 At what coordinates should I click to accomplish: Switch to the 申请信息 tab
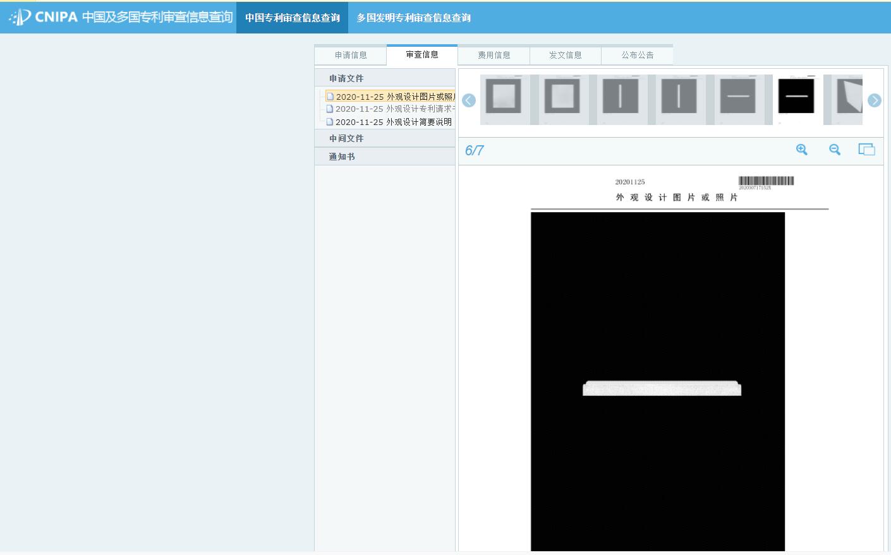pos(351,55)
